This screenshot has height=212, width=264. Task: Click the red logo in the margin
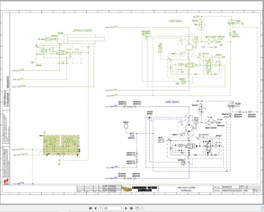point(6,182)
